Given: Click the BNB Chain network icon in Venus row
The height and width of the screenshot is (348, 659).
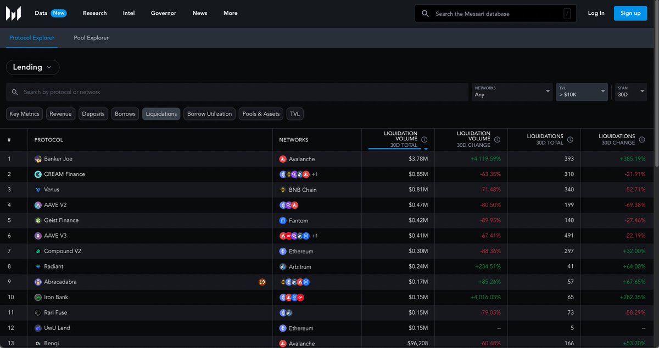Looking at the screenshot, I should pyautogui.click(x=283, y=190).
